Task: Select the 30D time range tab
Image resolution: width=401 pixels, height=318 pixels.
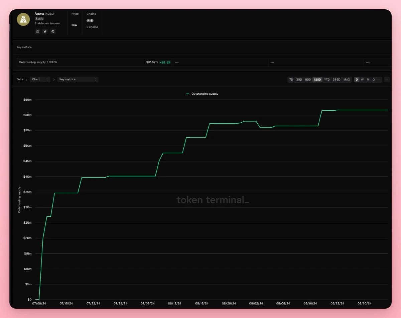Action: click(x=299, y=80)
